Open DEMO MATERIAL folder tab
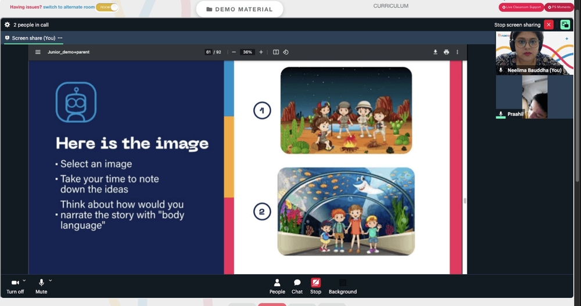The width and height of the screenshot is (581, 306). tap(240, 9)
